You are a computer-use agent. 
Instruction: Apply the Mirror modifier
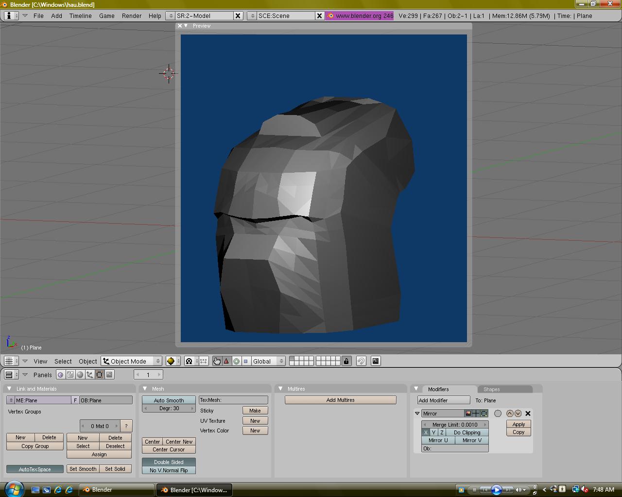click(x=518, y=424)
